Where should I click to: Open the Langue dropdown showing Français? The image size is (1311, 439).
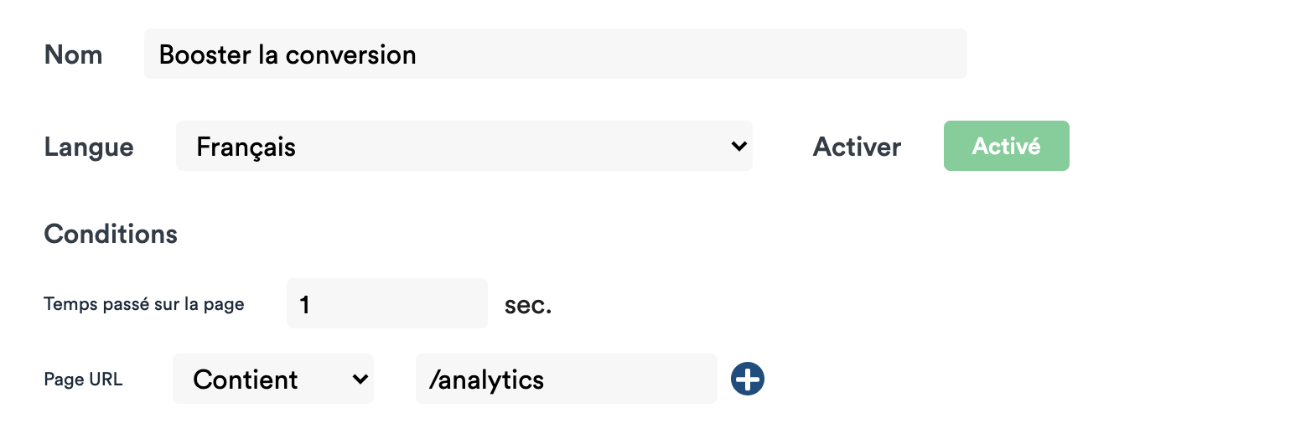point(464,147)
